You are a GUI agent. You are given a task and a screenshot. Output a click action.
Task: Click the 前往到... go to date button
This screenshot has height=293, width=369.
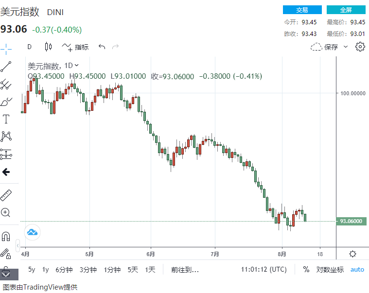(x=185, y=270)
